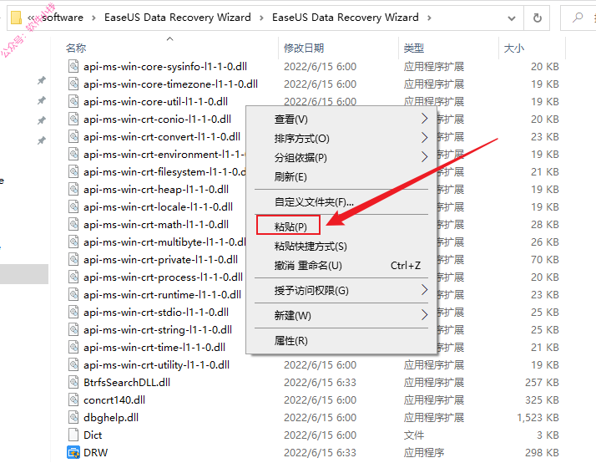Click the api-ms-win-crt-locale dll file icon
The image size is (596, 463).
(73, 207)
